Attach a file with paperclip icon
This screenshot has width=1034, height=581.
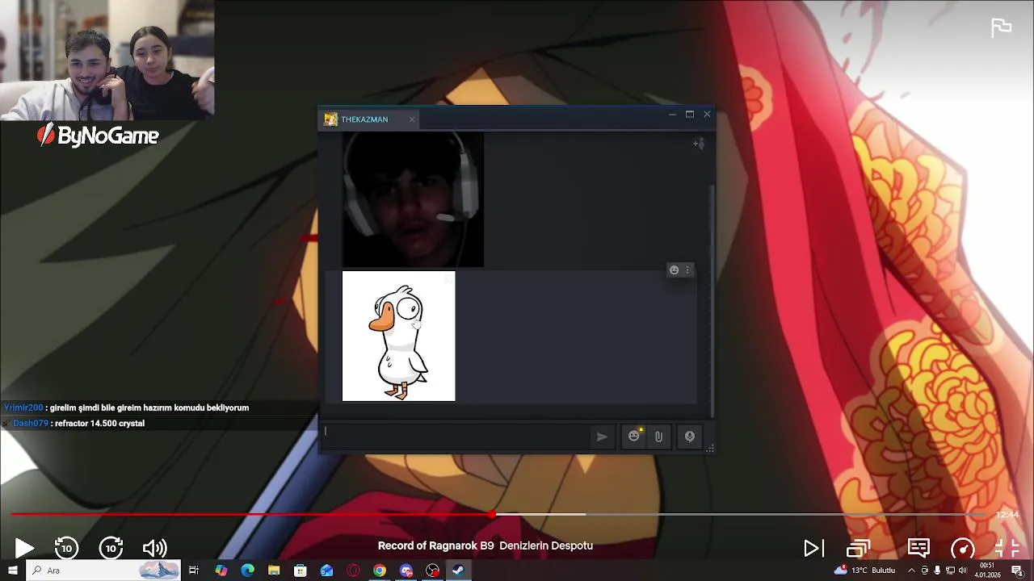pyautogui.click(x=658, y=437)
